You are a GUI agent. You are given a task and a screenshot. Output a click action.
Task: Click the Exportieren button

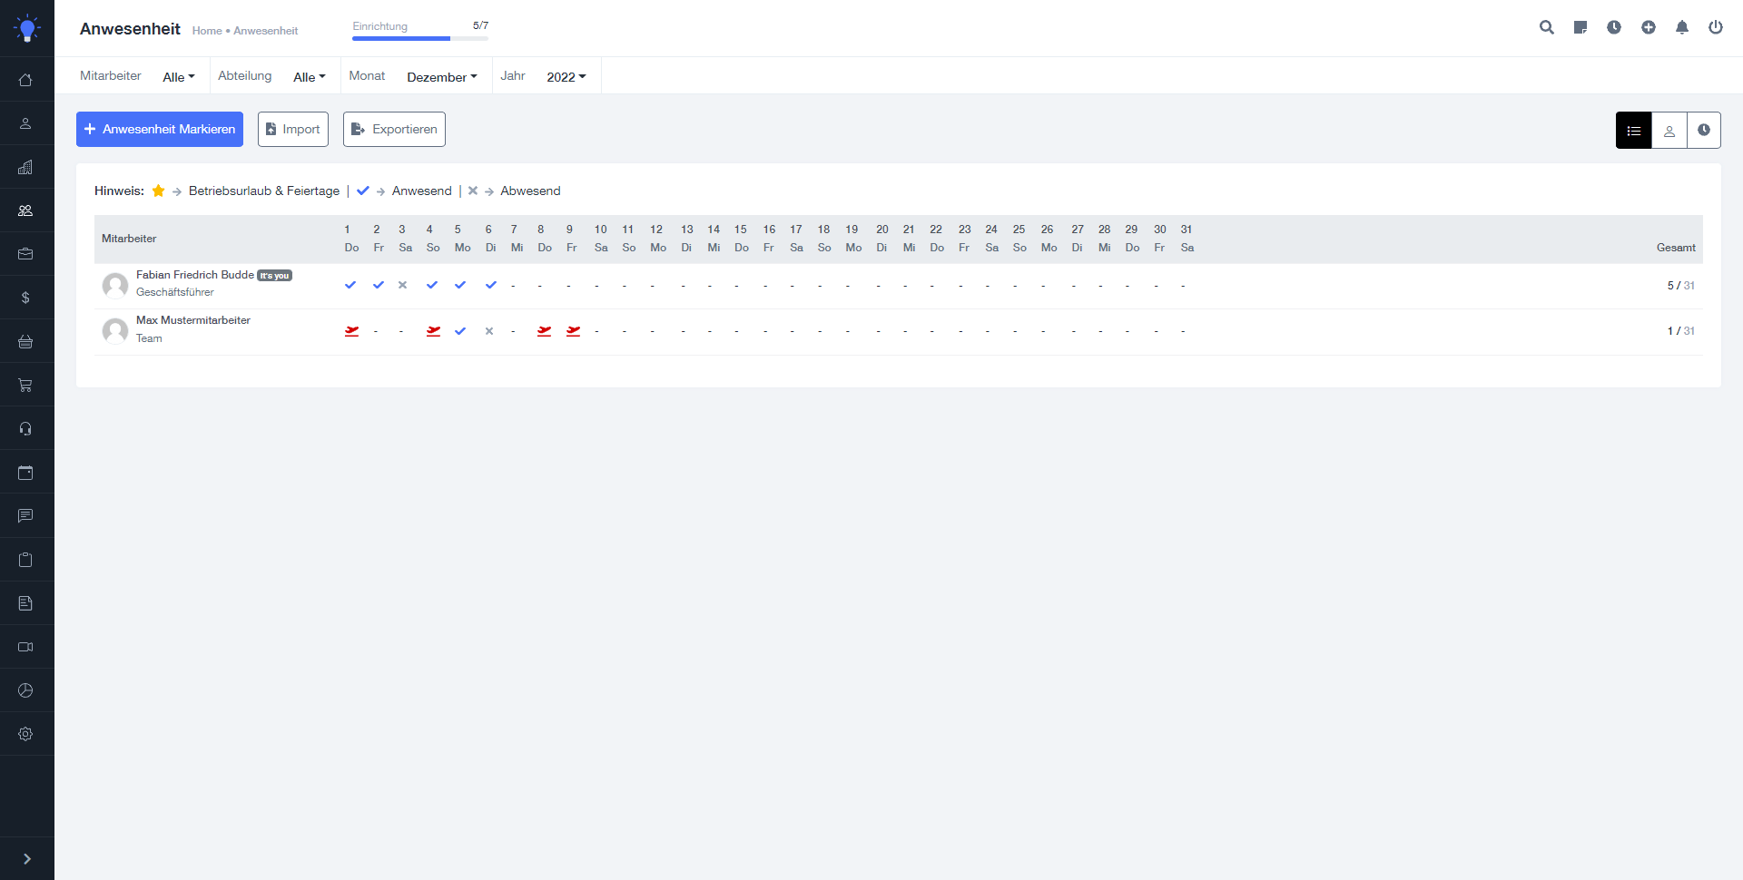click(393, 129)
